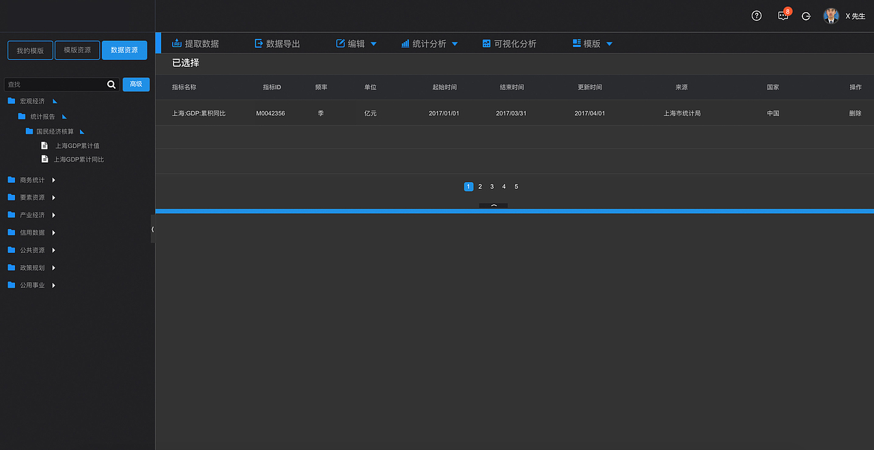
Task: Click the M0042356 ID cell
Action: pos(270,113)
